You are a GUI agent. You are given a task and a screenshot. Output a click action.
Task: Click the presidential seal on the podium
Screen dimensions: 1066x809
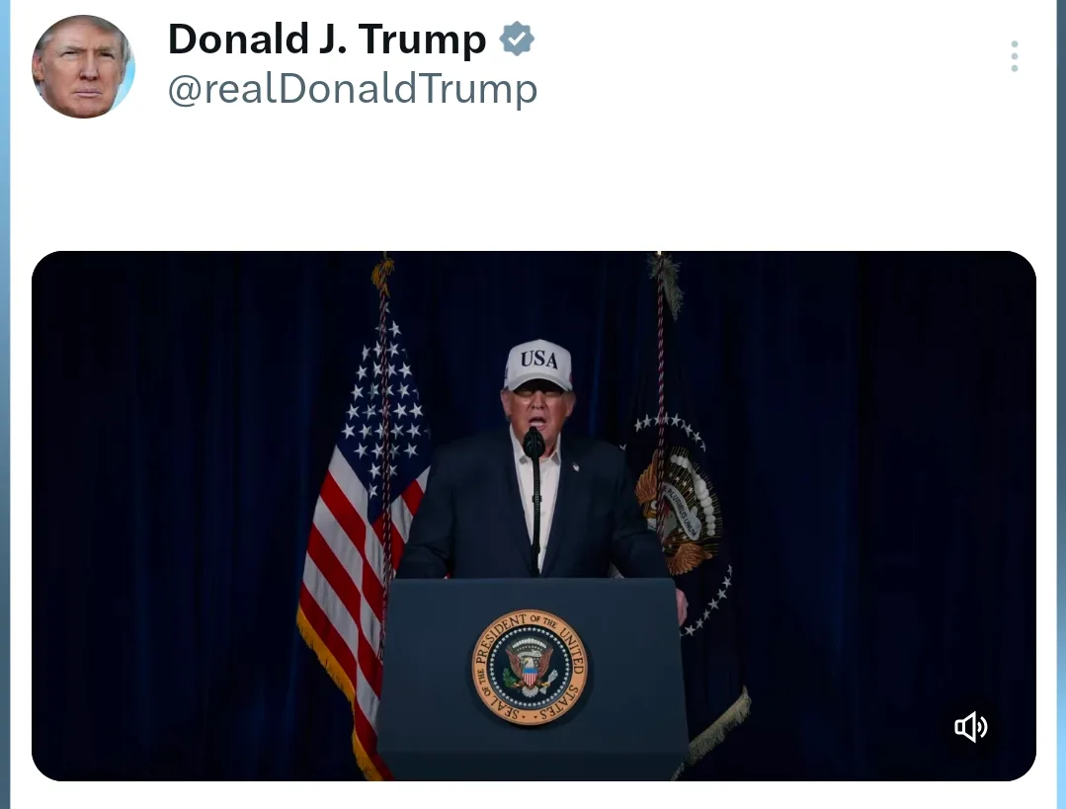(x=530, y=667)
